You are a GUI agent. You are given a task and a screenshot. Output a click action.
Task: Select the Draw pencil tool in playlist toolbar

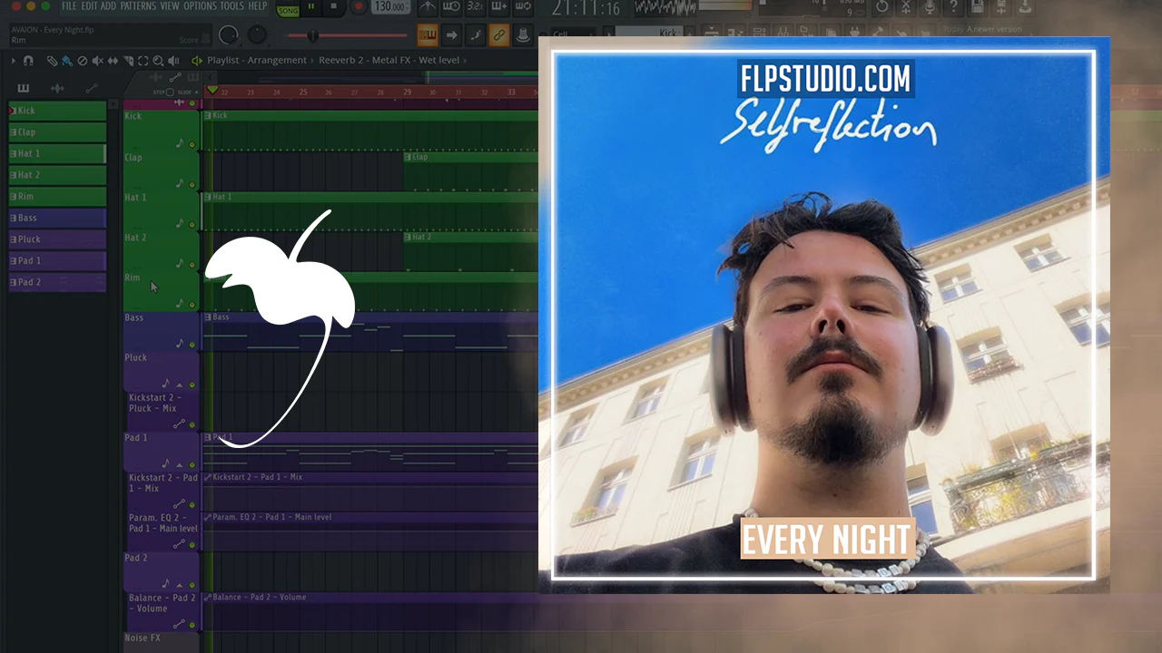coord(52,61)
